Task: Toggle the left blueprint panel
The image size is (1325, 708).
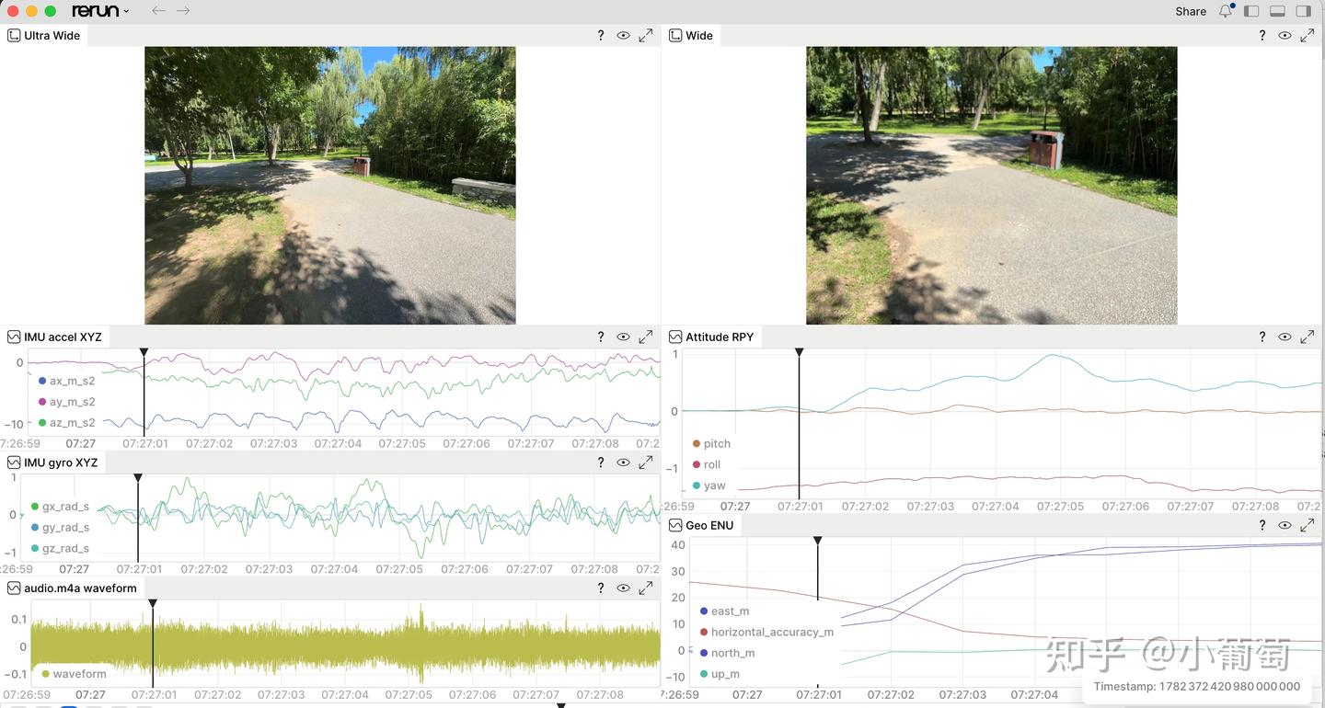Action: click(x=1251, y=11)
